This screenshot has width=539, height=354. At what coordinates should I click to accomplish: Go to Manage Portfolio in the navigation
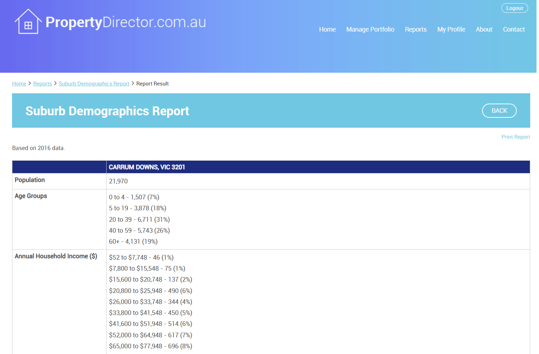pos(370,29)
